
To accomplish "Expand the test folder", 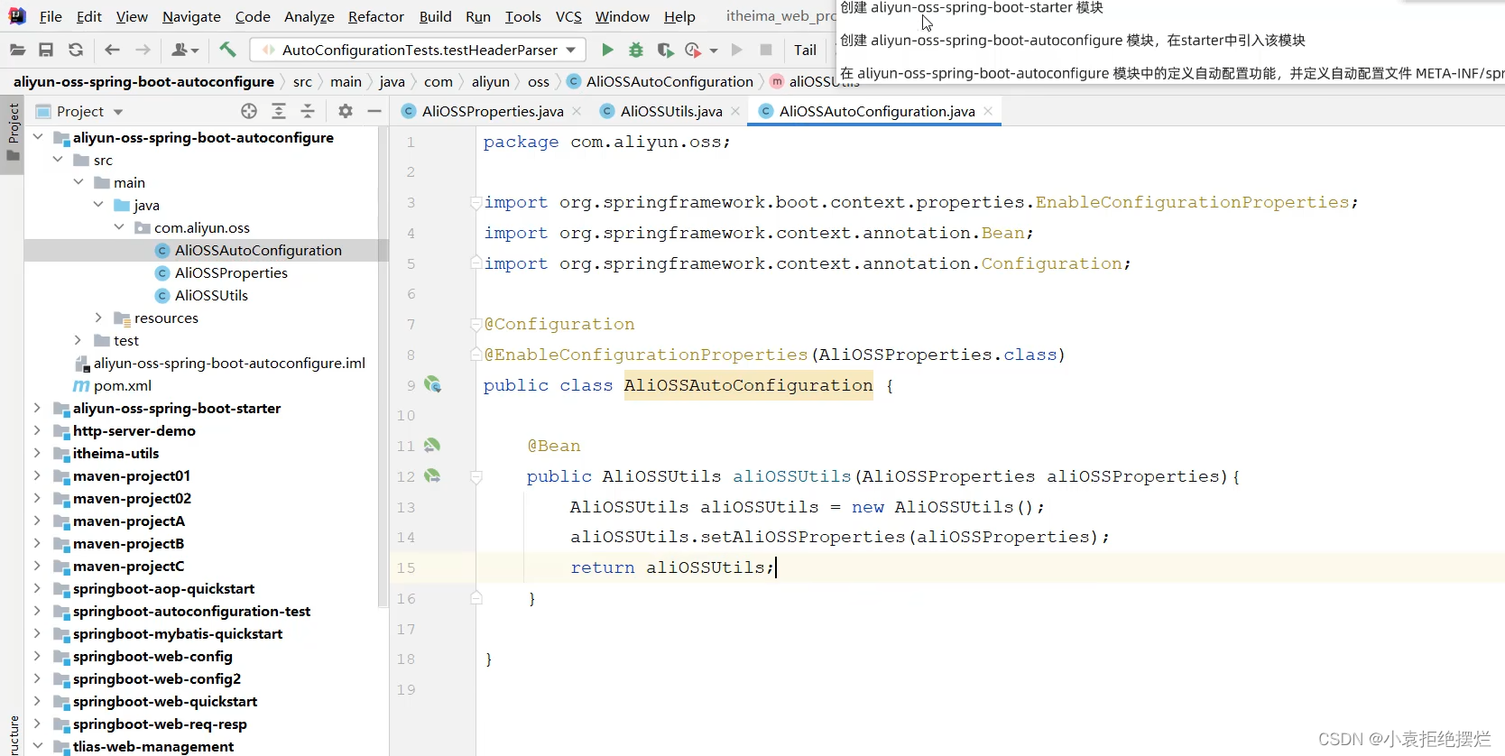I will pos(78,340).
